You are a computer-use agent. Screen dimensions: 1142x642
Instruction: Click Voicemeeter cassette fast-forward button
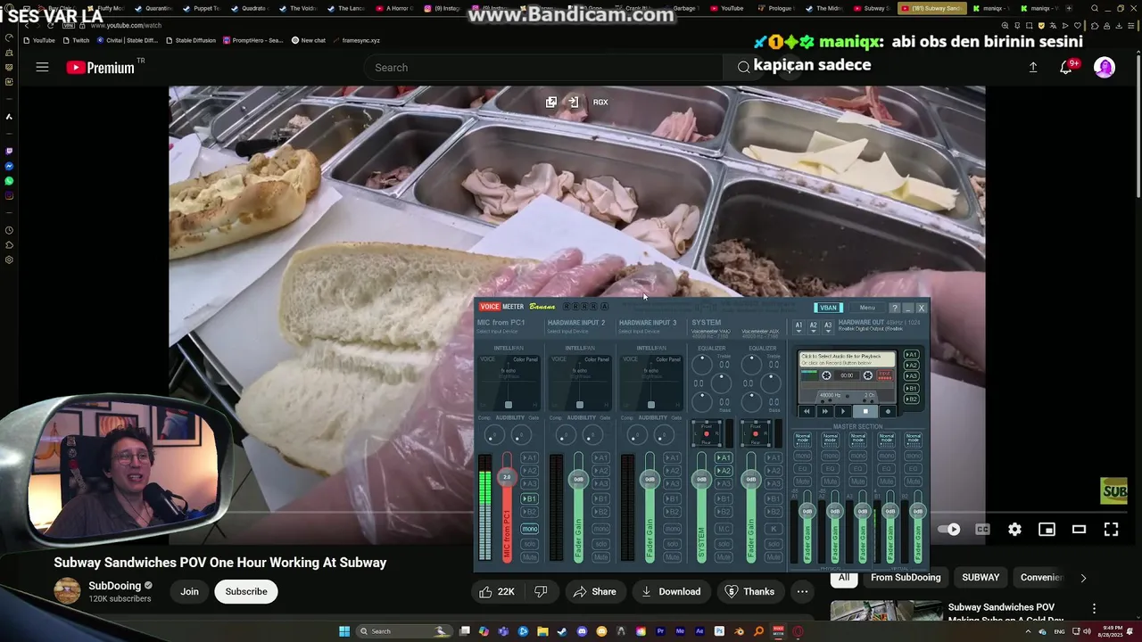pyautogui.click(x=825, y=411)
